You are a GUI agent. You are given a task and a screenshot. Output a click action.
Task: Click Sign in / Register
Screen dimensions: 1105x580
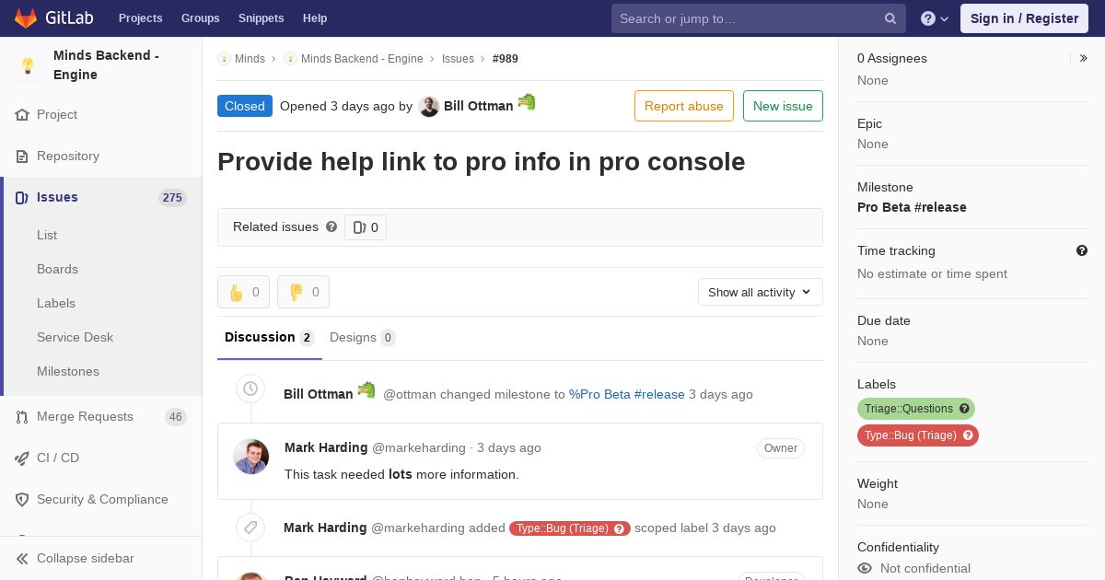point(1024,18)
